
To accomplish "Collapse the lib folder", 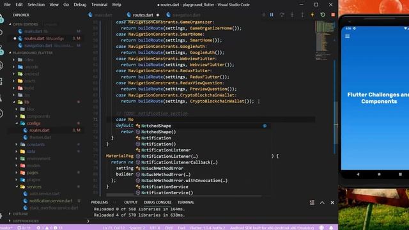I will (27, 102).
